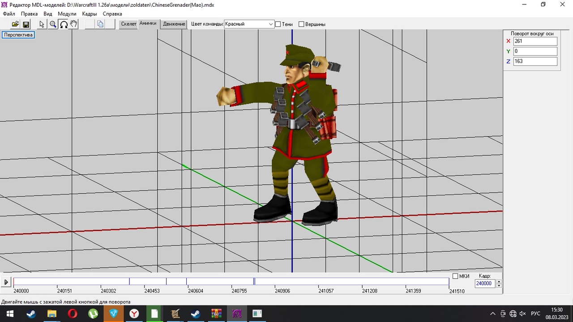Open Yandex Browser from the taskbar
Screen dimensions: 573x322
click(134, 314)
